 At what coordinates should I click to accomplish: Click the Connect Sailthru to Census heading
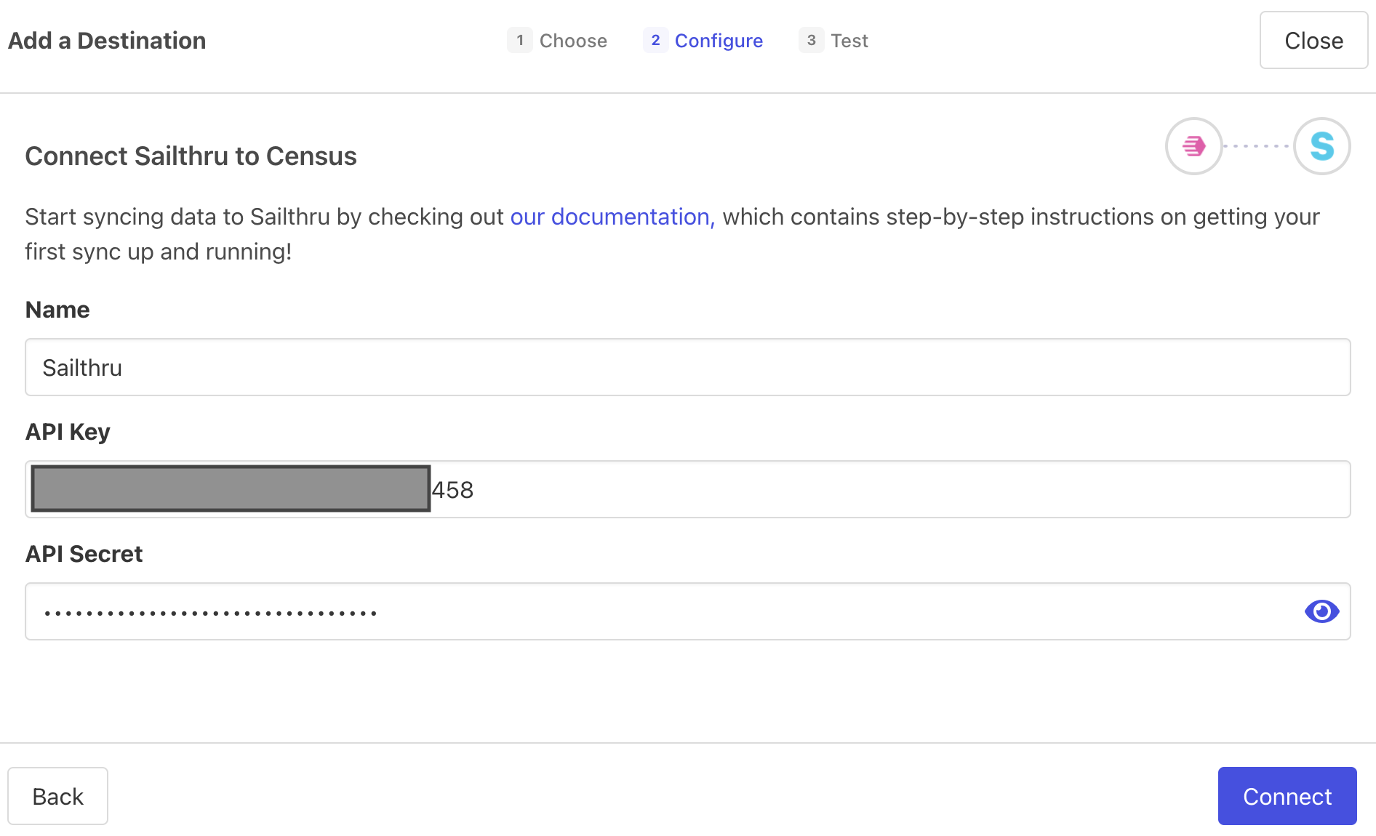tap(191, 156)
